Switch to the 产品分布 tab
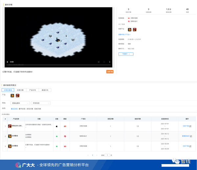197x170 pixels. pyautogui.click(x=33, y=90)
